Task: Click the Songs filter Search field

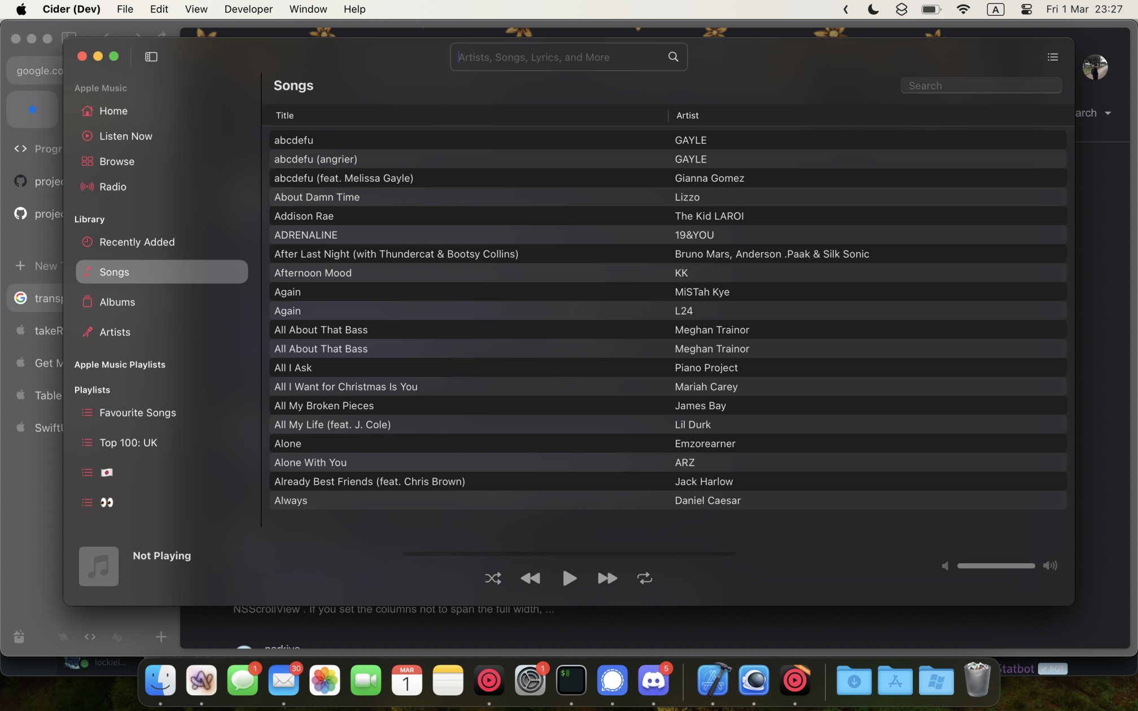Action: tap(981, 86)
